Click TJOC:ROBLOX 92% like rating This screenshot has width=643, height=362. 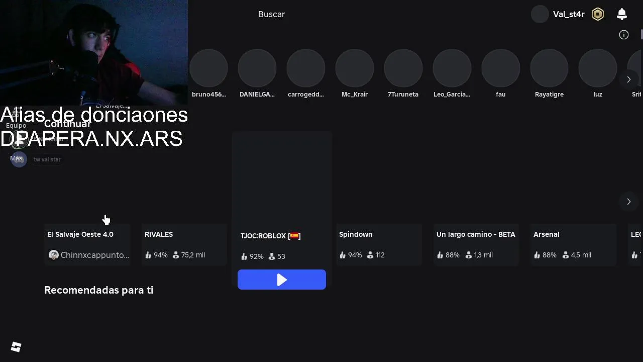tap(252, 256)
